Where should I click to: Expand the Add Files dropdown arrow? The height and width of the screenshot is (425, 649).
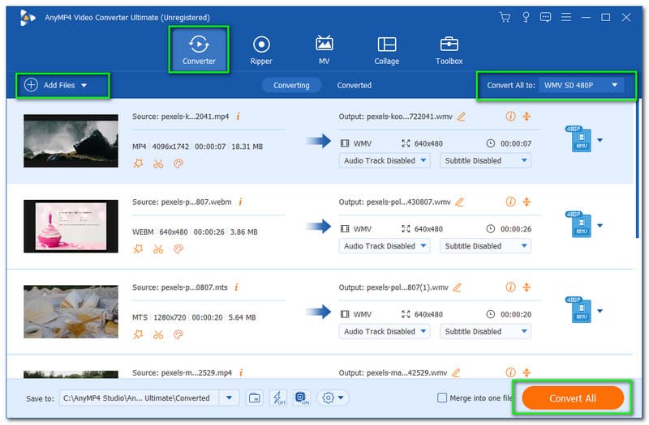tap(84, 86)
